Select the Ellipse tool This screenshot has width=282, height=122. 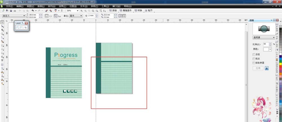pyautogui.click(x=2, y=49)
